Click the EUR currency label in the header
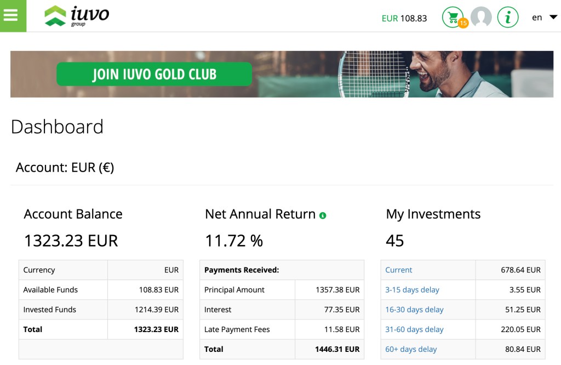 [x=389, y=18]
